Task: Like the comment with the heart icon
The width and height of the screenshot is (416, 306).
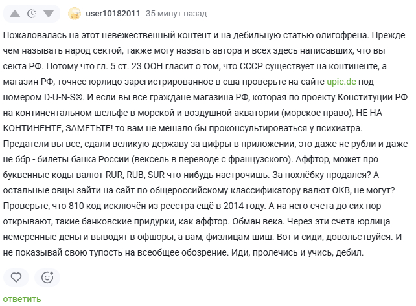Action: point(17,278)
